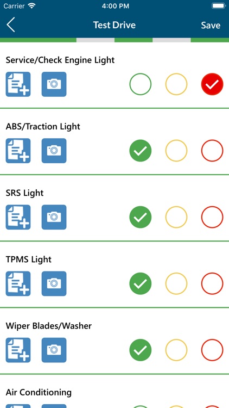Viewport: 229px width, 408px height.
Task: Set ABS/Traction Light to yellow status
Action: 176,151
